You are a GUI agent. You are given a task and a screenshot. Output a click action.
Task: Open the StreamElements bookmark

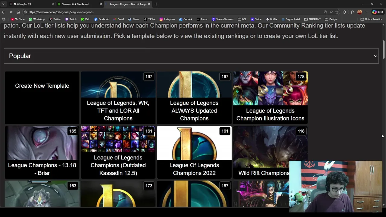coord(223,19)
